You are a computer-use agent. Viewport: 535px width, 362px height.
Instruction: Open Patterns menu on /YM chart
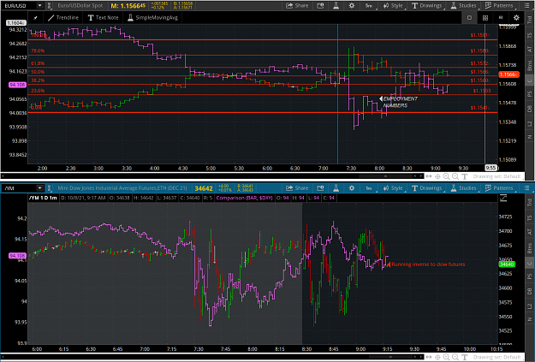tap(499, 188)
